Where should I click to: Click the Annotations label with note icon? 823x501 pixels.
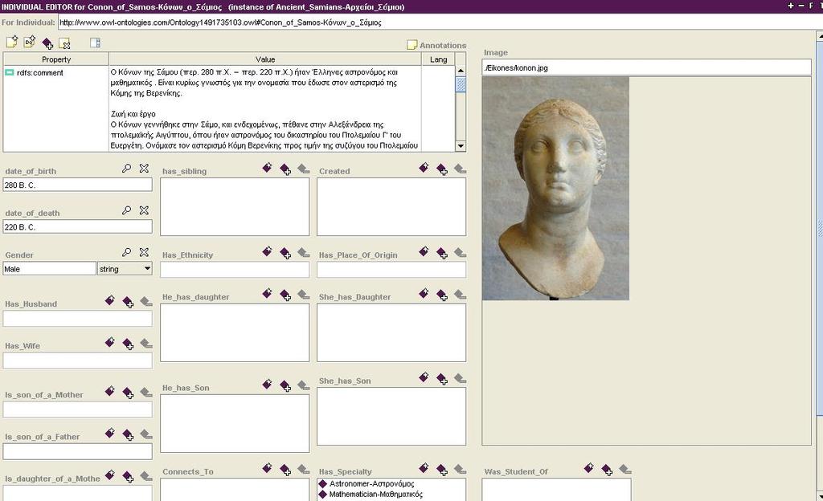[436, 45]
